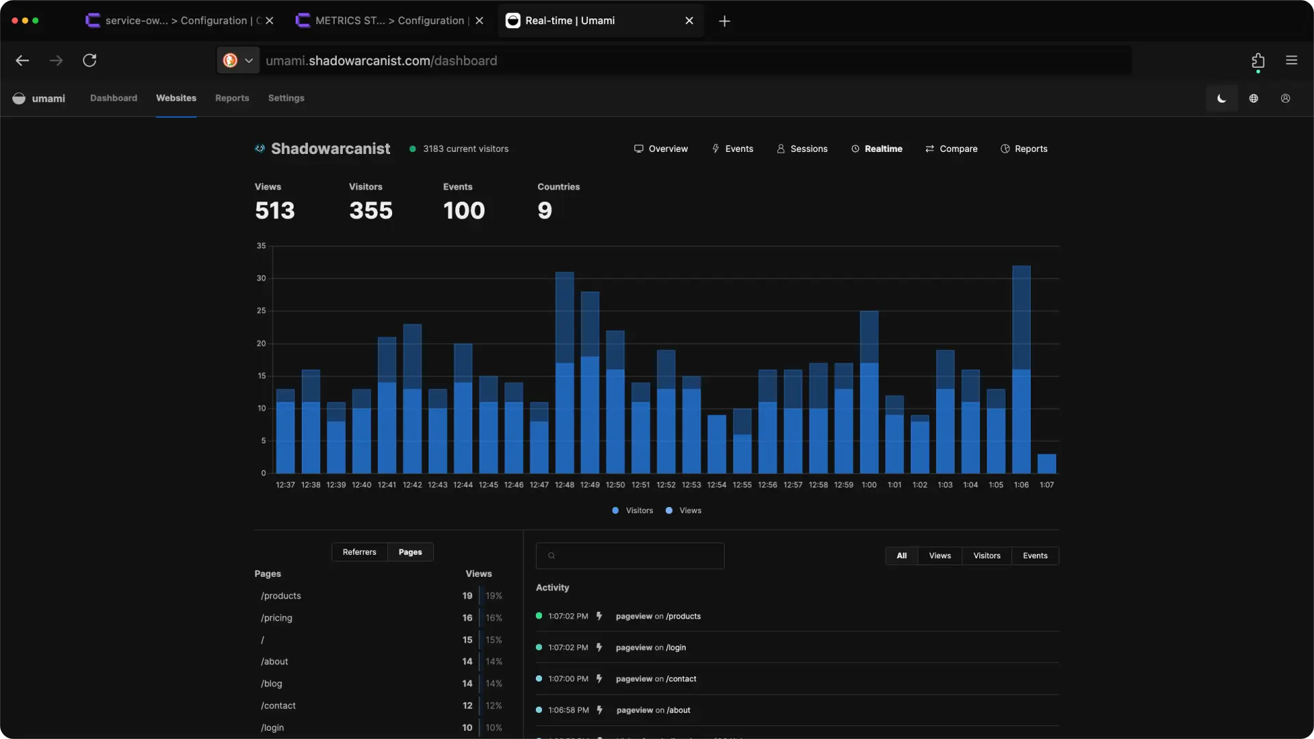Filter activity by Events
Screen dimensions: 1314x739
[1035, 556]
